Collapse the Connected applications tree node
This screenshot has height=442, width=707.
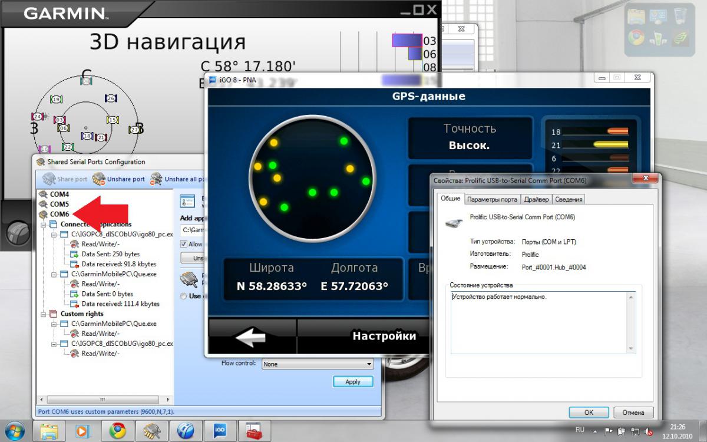(44, 225)
